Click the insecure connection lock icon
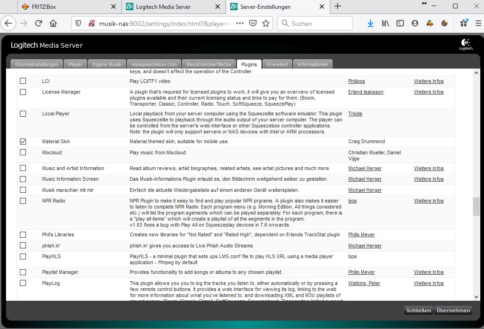This screenshot has height=329, width=484. pyautogui.click(x=91, y=24)
